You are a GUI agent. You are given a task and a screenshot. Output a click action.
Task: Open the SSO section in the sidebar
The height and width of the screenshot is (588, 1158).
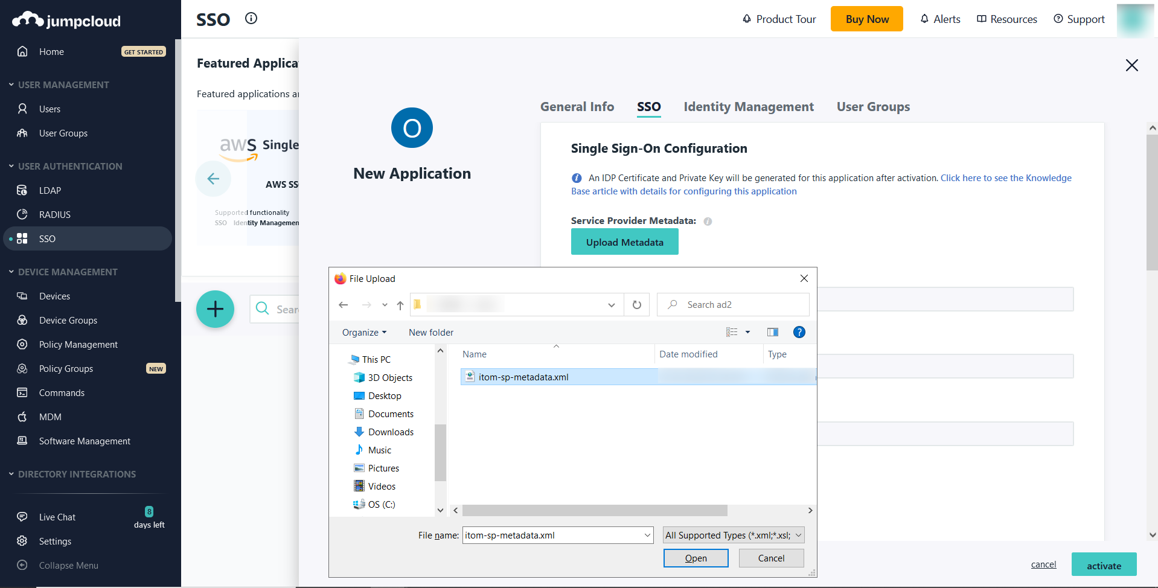(x=47, y=238)
